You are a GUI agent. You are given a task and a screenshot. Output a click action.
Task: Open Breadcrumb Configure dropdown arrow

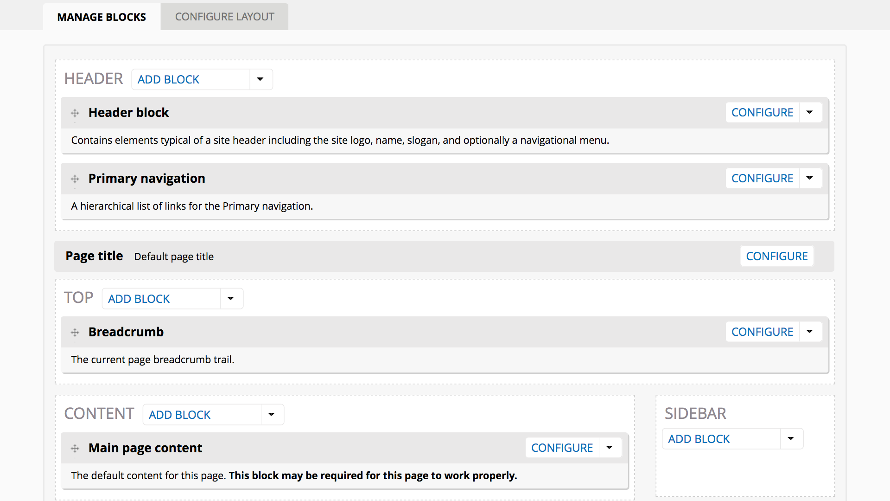tap(810, 332)
